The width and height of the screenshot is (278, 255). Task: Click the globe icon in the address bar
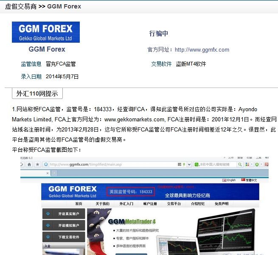pos(46,165)
